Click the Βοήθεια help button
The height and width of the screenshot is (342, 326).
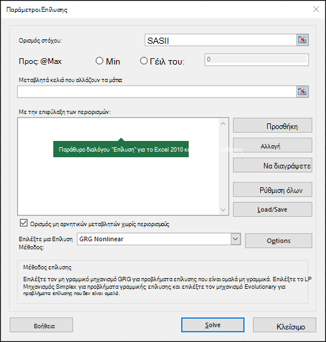[x=41, y=325]
